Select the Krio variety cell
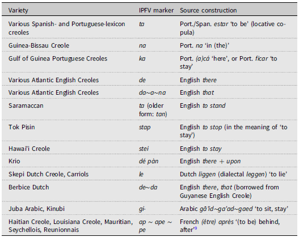299x237 pixels. (14, 161)
